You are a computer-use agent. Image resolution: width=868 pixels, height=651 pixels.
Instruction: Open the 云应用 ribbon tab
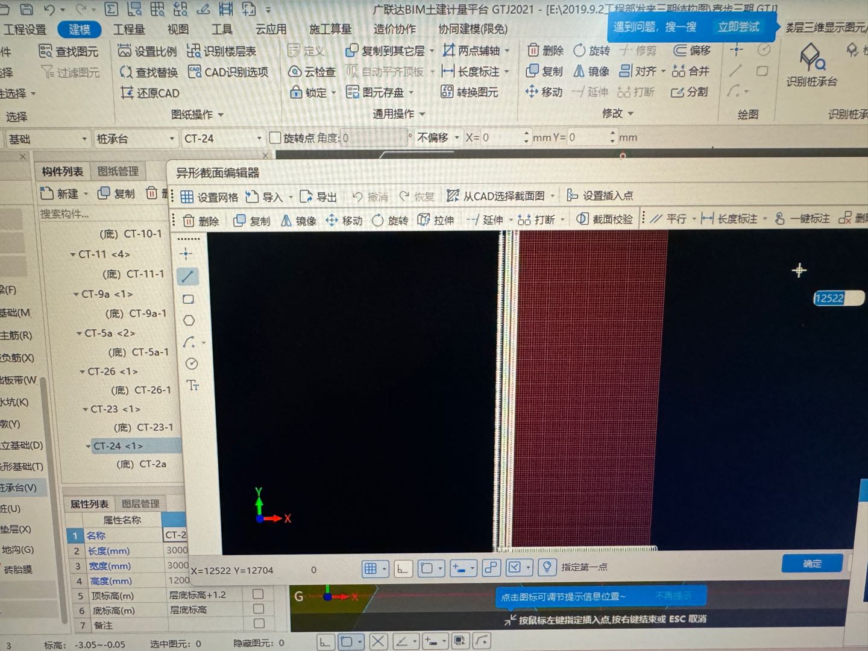click(x=271, y=30)
